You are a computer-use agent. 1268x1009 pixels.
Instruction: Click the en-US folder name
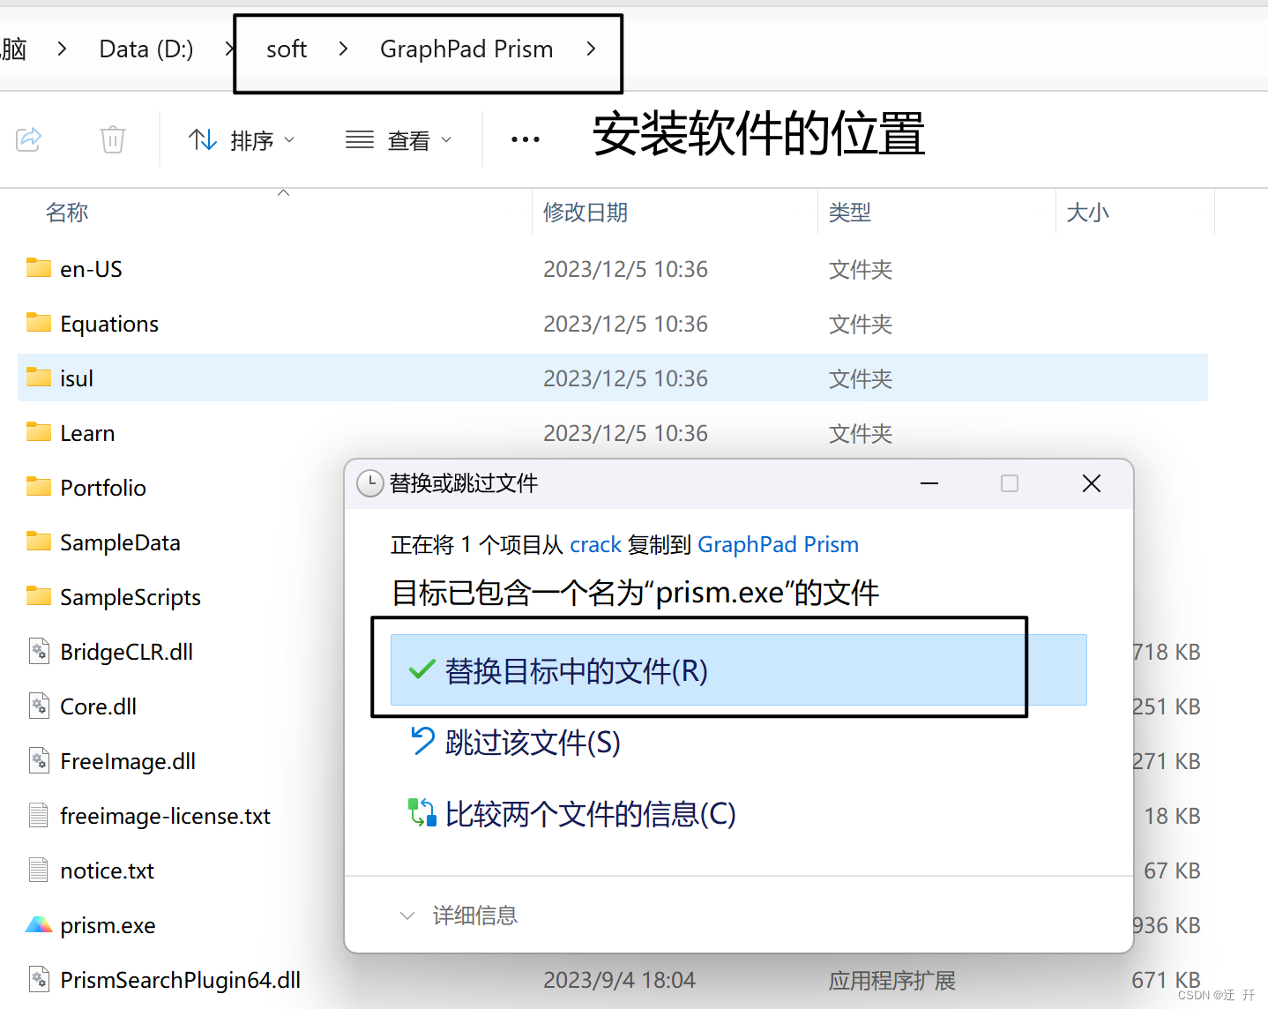coord(91,269)
